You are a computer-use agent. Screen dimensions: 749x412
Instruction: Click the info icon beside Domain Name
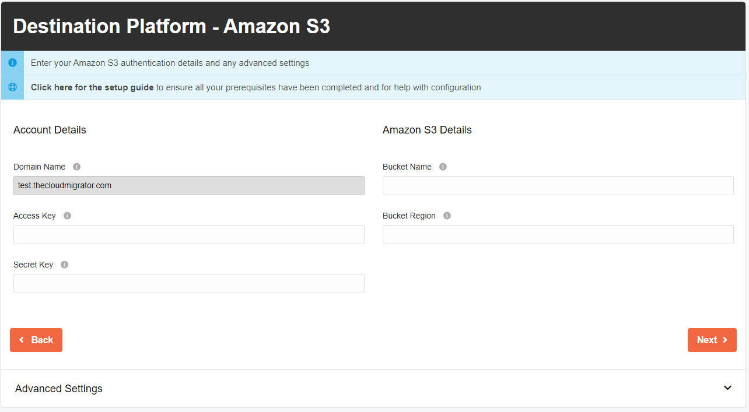pos(76,167)
